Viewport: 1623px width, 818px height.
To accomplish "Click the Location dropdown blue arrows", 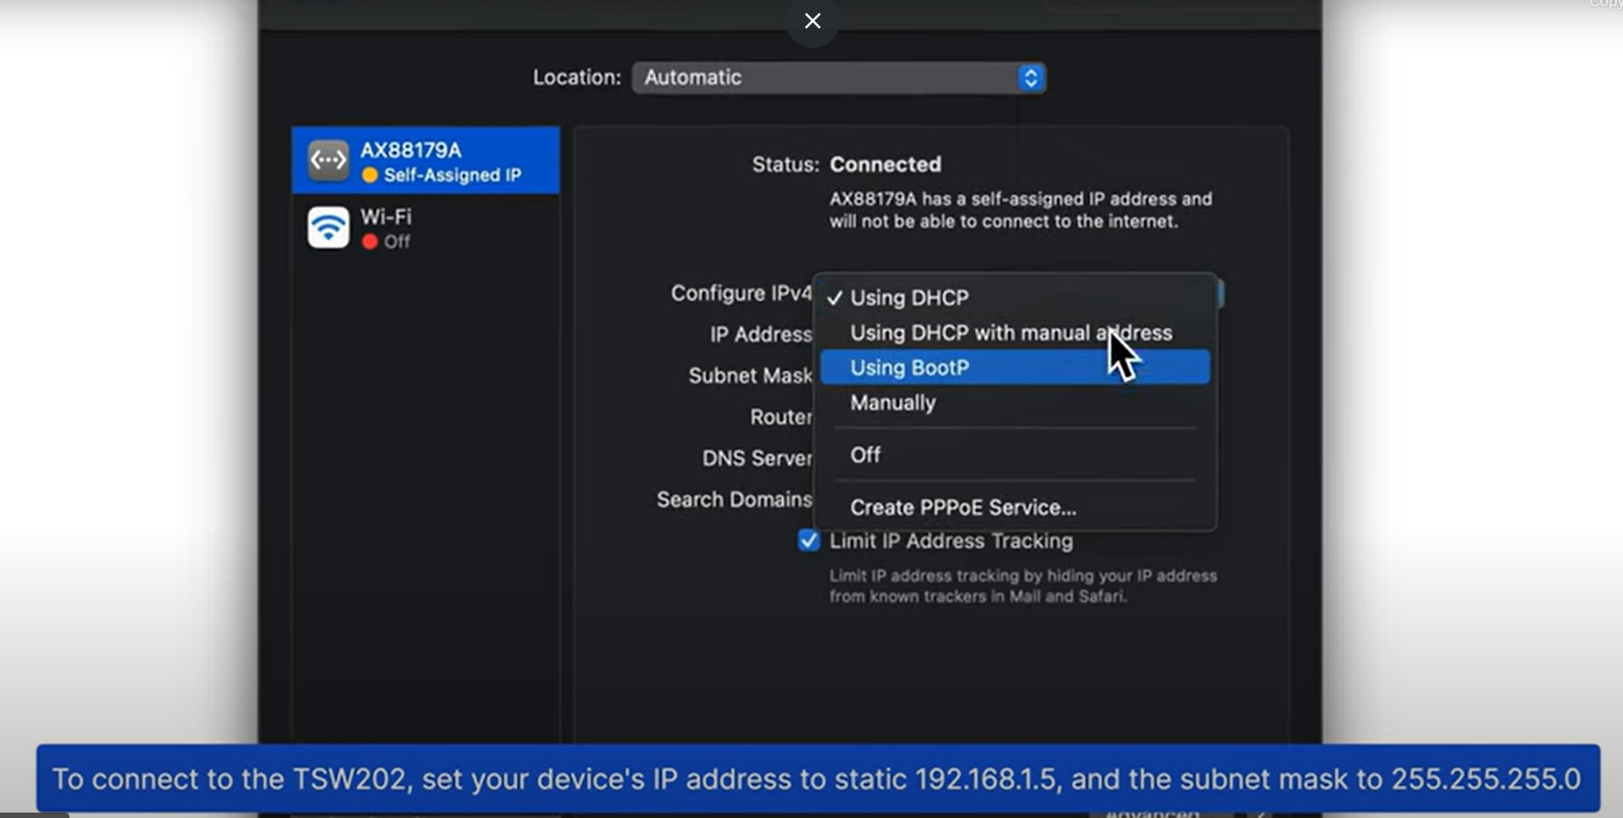I will 1030,78.
